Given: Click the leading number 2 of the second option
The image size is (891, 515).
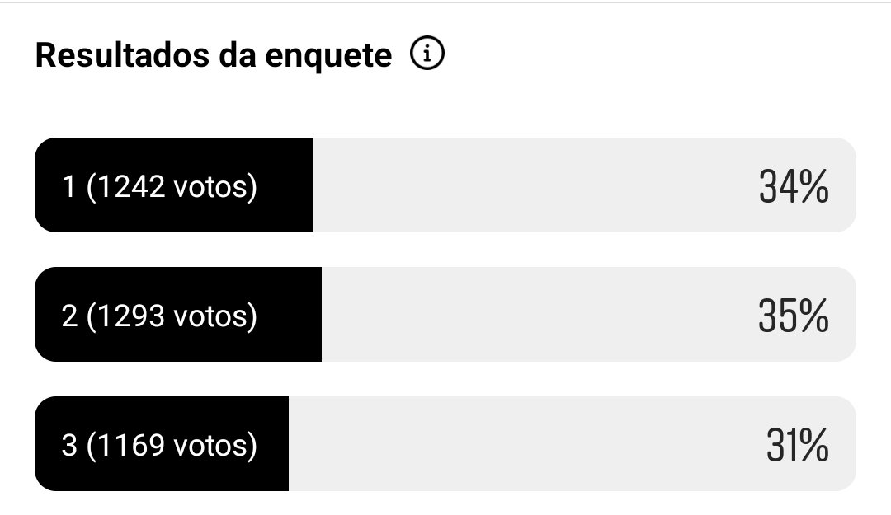Looking at the screenshot, I should point(69,316).
